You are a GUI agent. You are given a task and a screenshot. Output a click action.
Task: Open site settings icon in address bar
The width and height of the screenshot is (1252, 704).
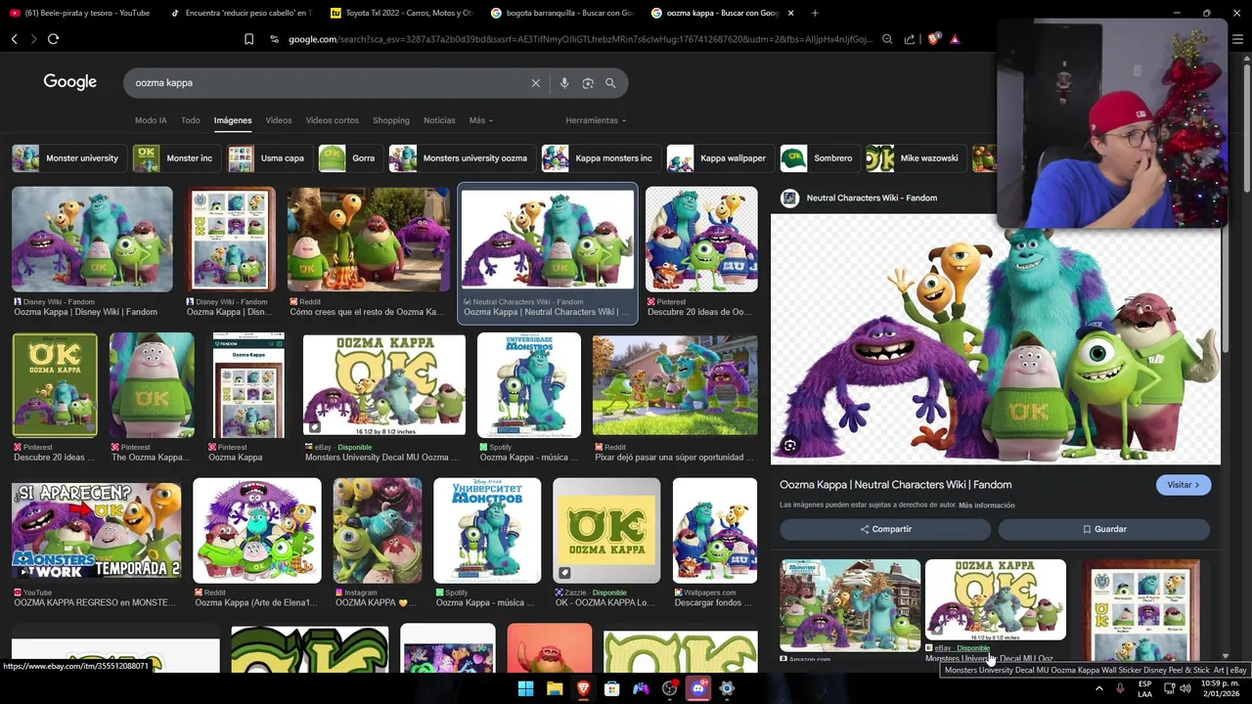point(275,39)
